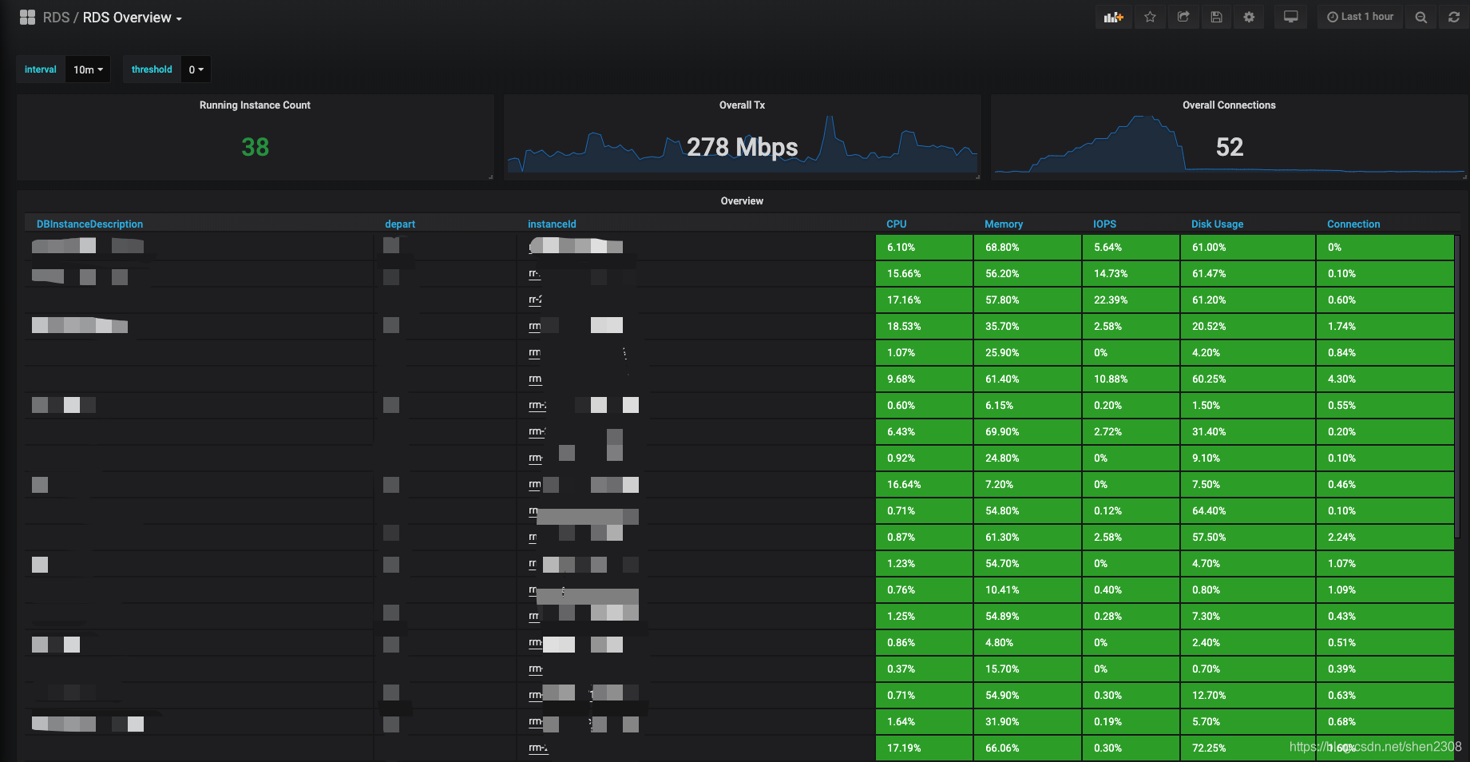Select IOPS cell showing 22.39%
This screenshot has height=762, width=1470.
[x=1131, y=300]
